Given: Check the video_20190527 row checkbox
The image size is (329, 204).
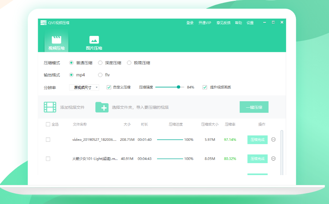Looking at the screenshot, I should [x=48, y=140].
